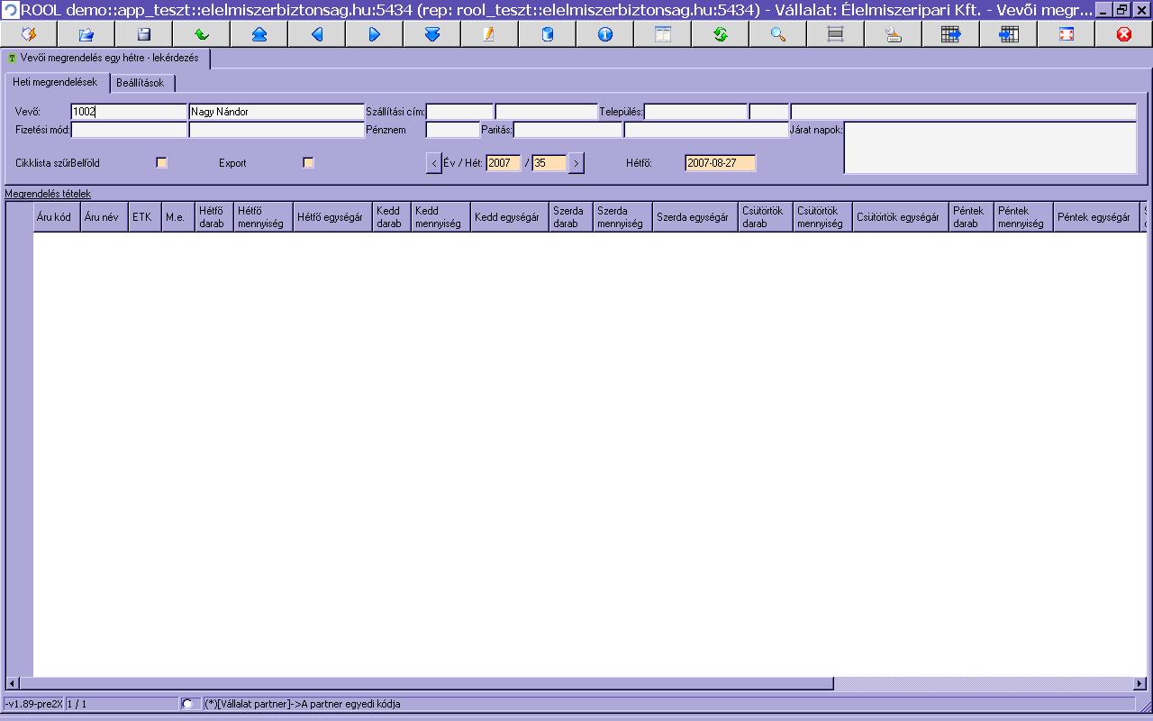Click the Nagy Nándor name field

pos(277,112)
